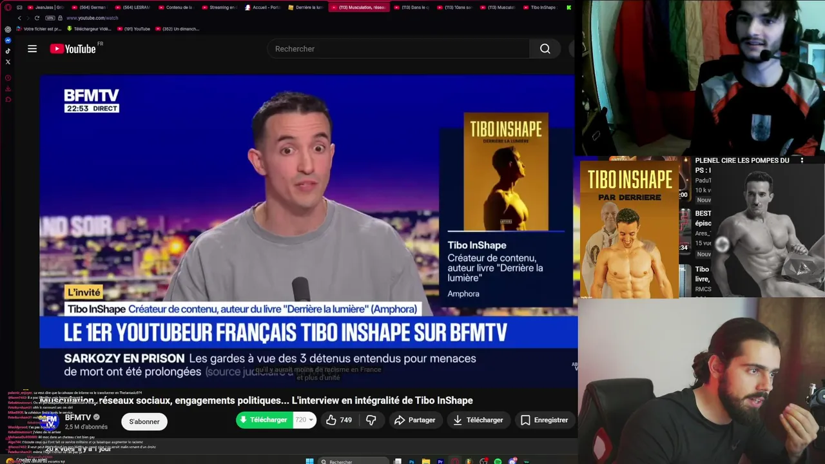Screen dimensions: 825x464
Task: Open browsing history from the Opera sidebar
Action: (8, 78)
